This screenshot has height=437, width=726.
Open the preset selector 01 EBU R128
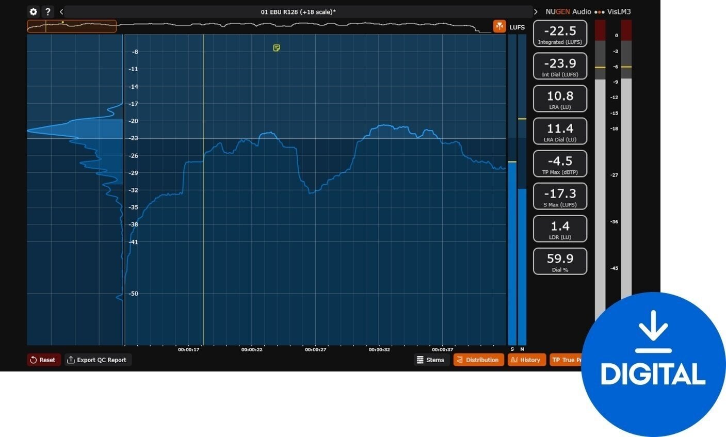[298, 11]
